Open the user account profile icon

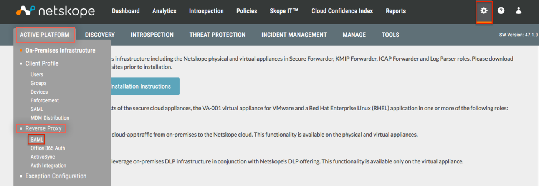pyautogui.click(x=518, y=11)
